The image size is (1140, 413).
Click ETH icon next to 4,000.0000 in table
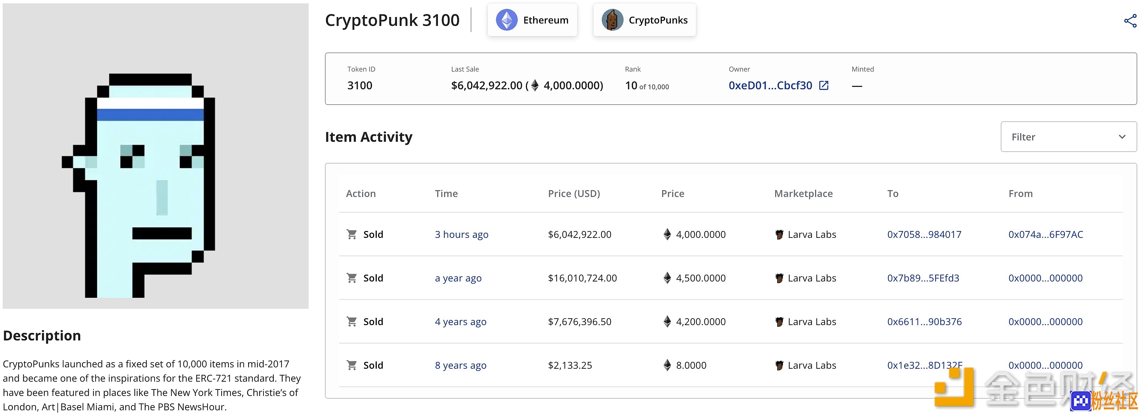[x=667, y=234]
